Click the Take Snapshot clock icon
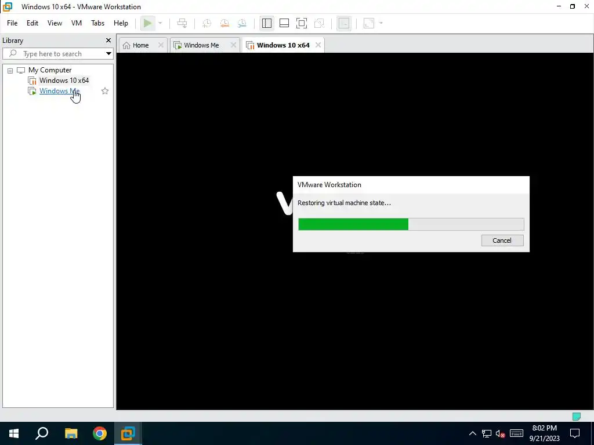This screenshot has width=594, height=445. 207,23
